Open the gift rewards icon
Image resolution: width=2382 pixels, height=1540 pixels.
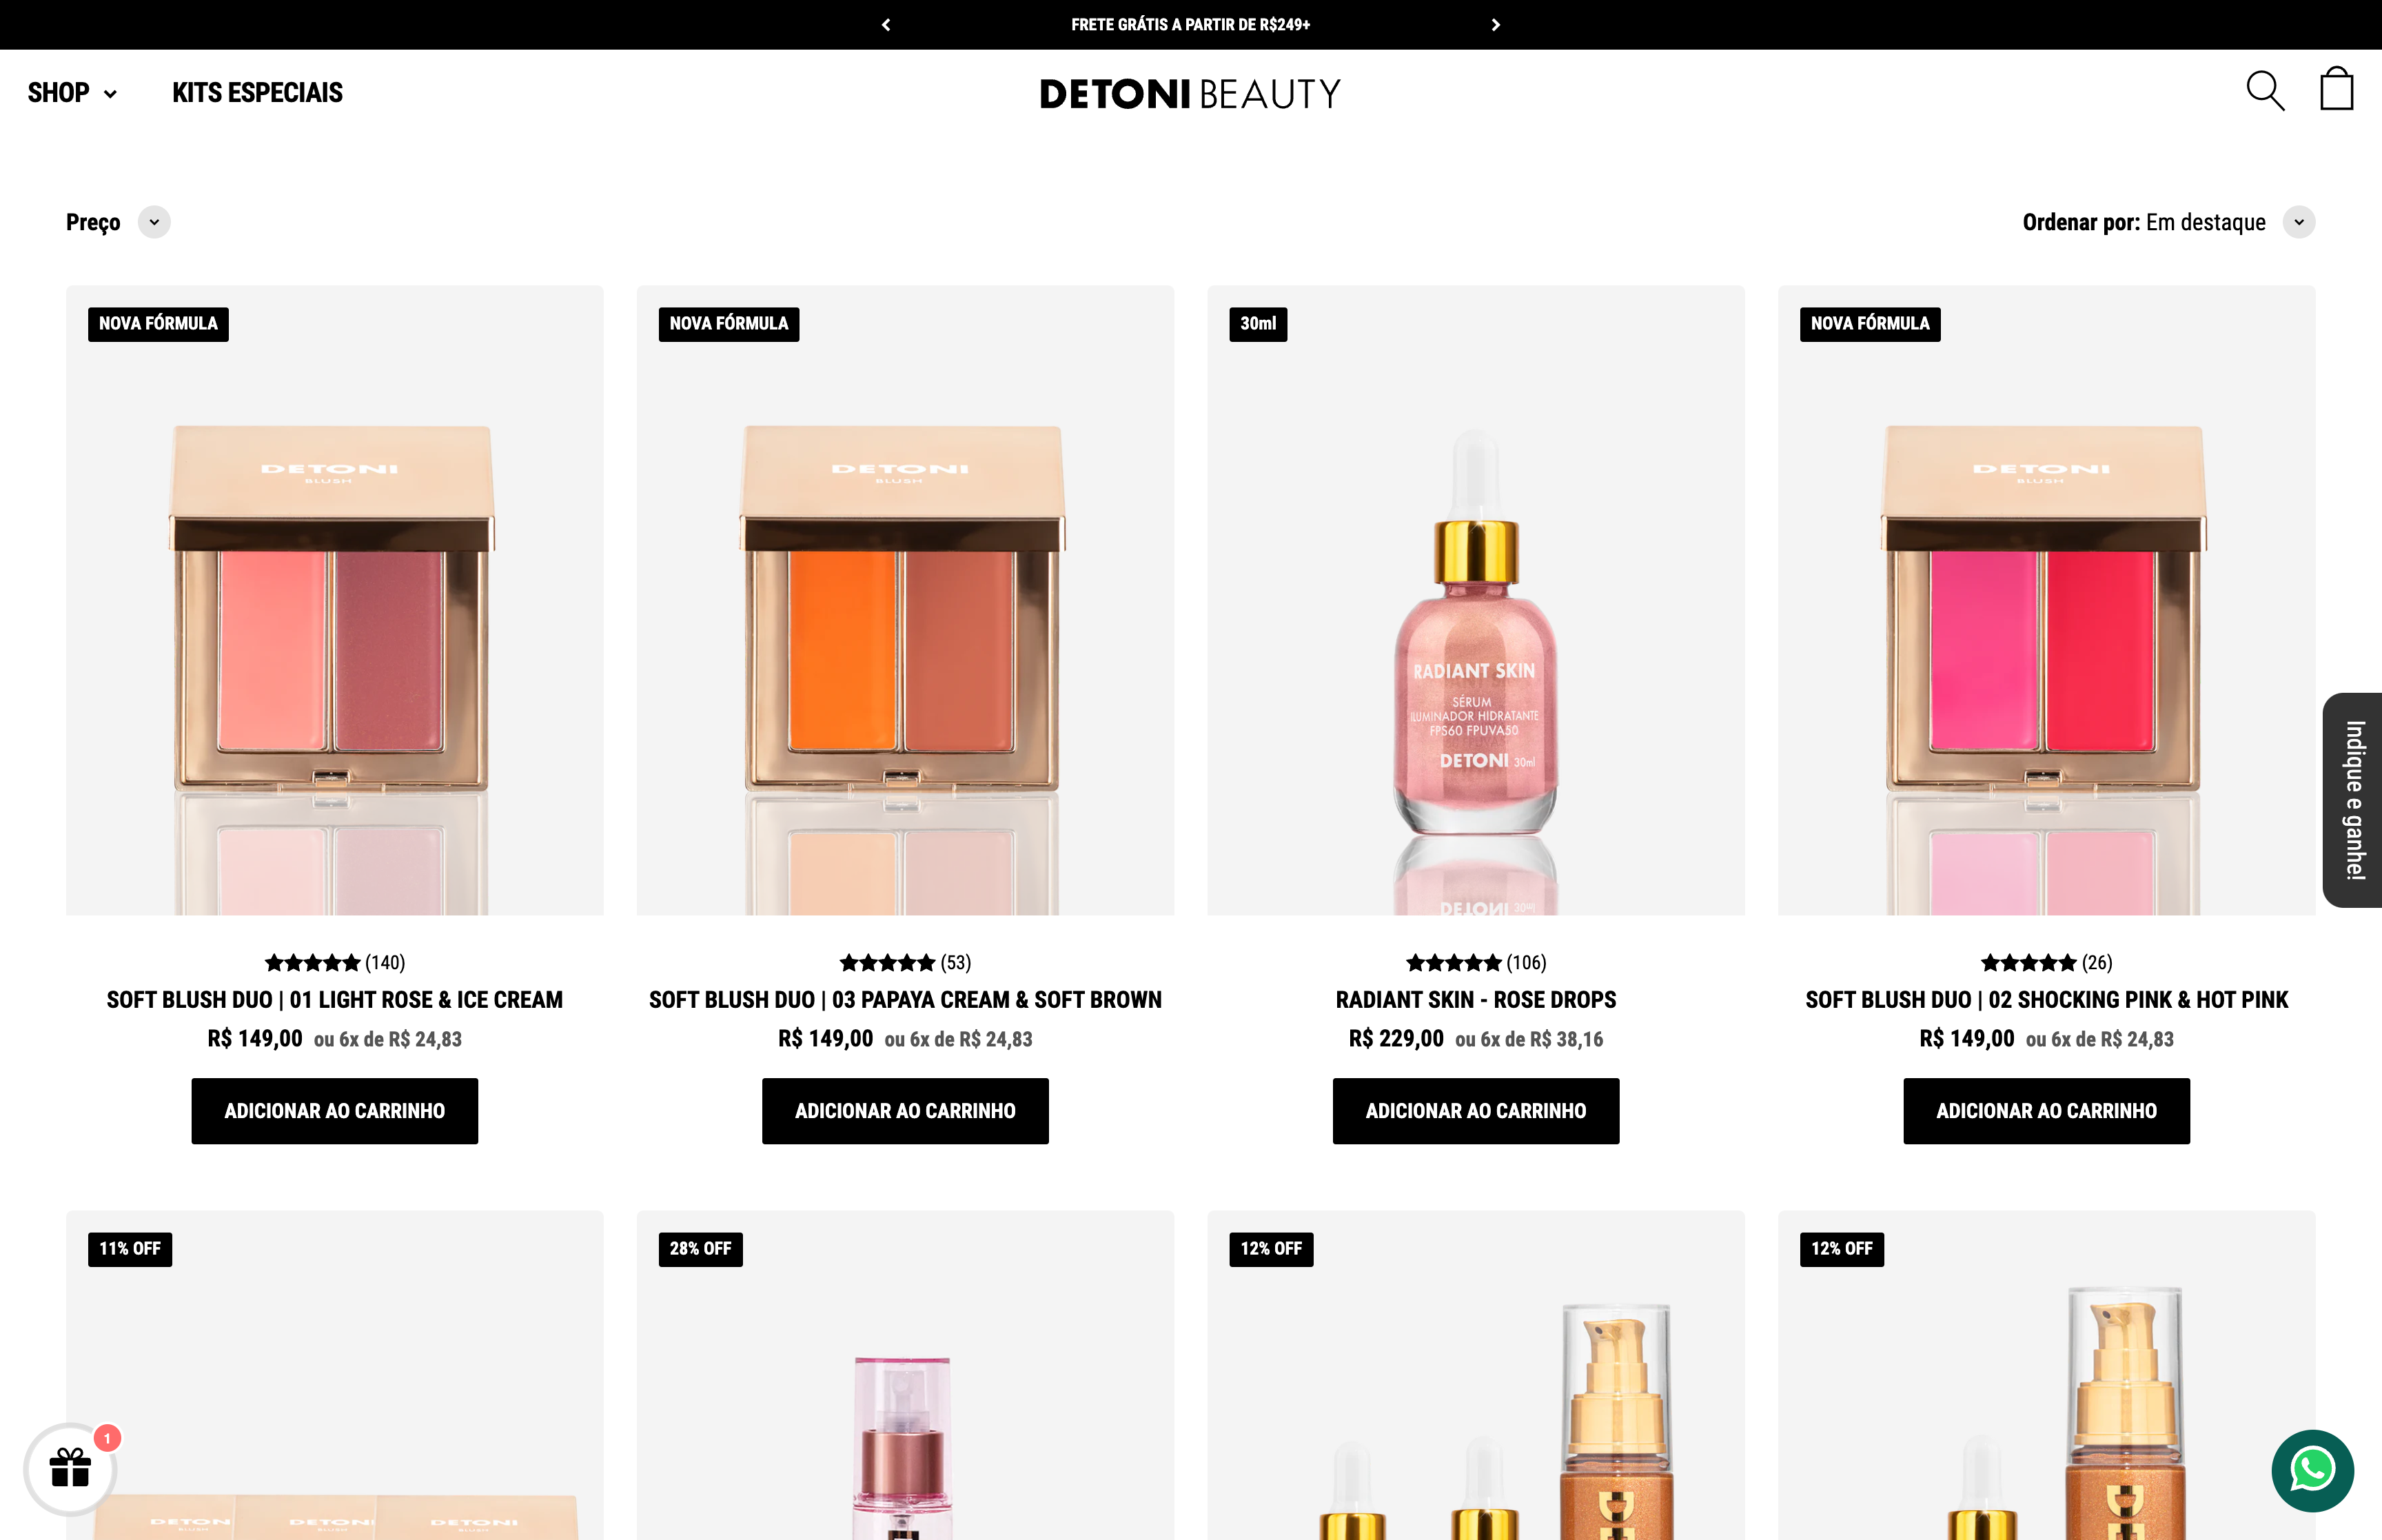(70, 1468)
